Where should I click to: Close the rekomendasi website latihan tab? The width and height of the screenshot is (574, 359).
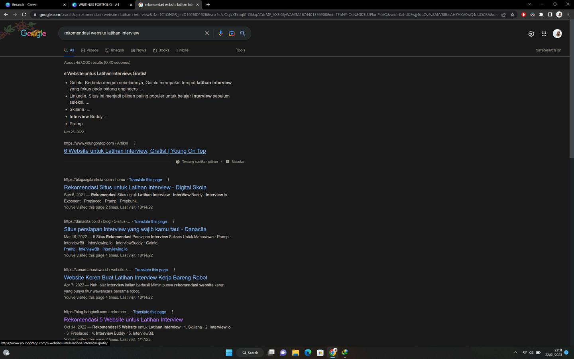197,5
